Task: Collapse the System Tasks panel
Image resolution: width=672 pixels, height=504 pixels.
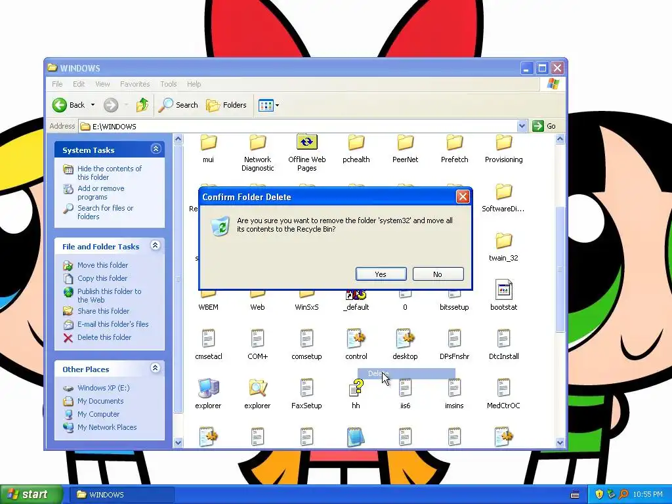Action: point(156,149)
